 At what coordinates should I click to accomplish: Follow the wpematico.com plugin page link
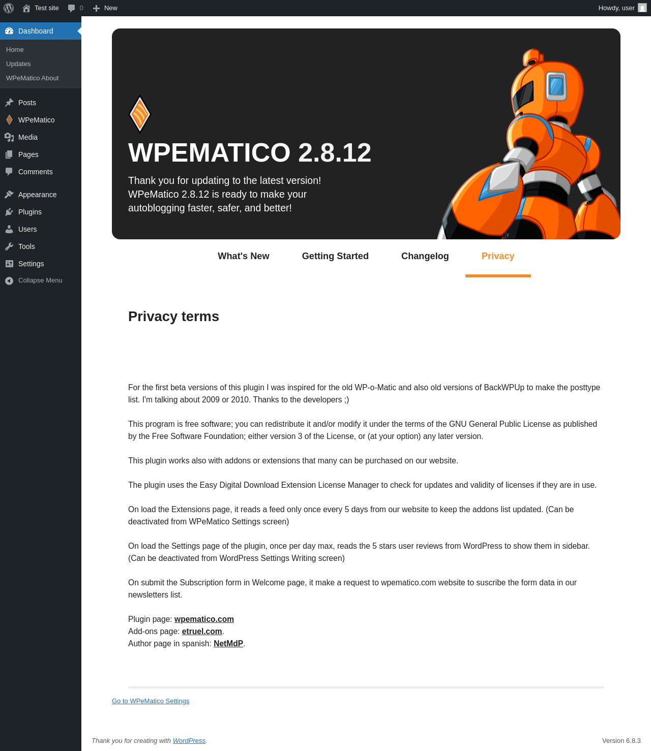click(204, 619)
